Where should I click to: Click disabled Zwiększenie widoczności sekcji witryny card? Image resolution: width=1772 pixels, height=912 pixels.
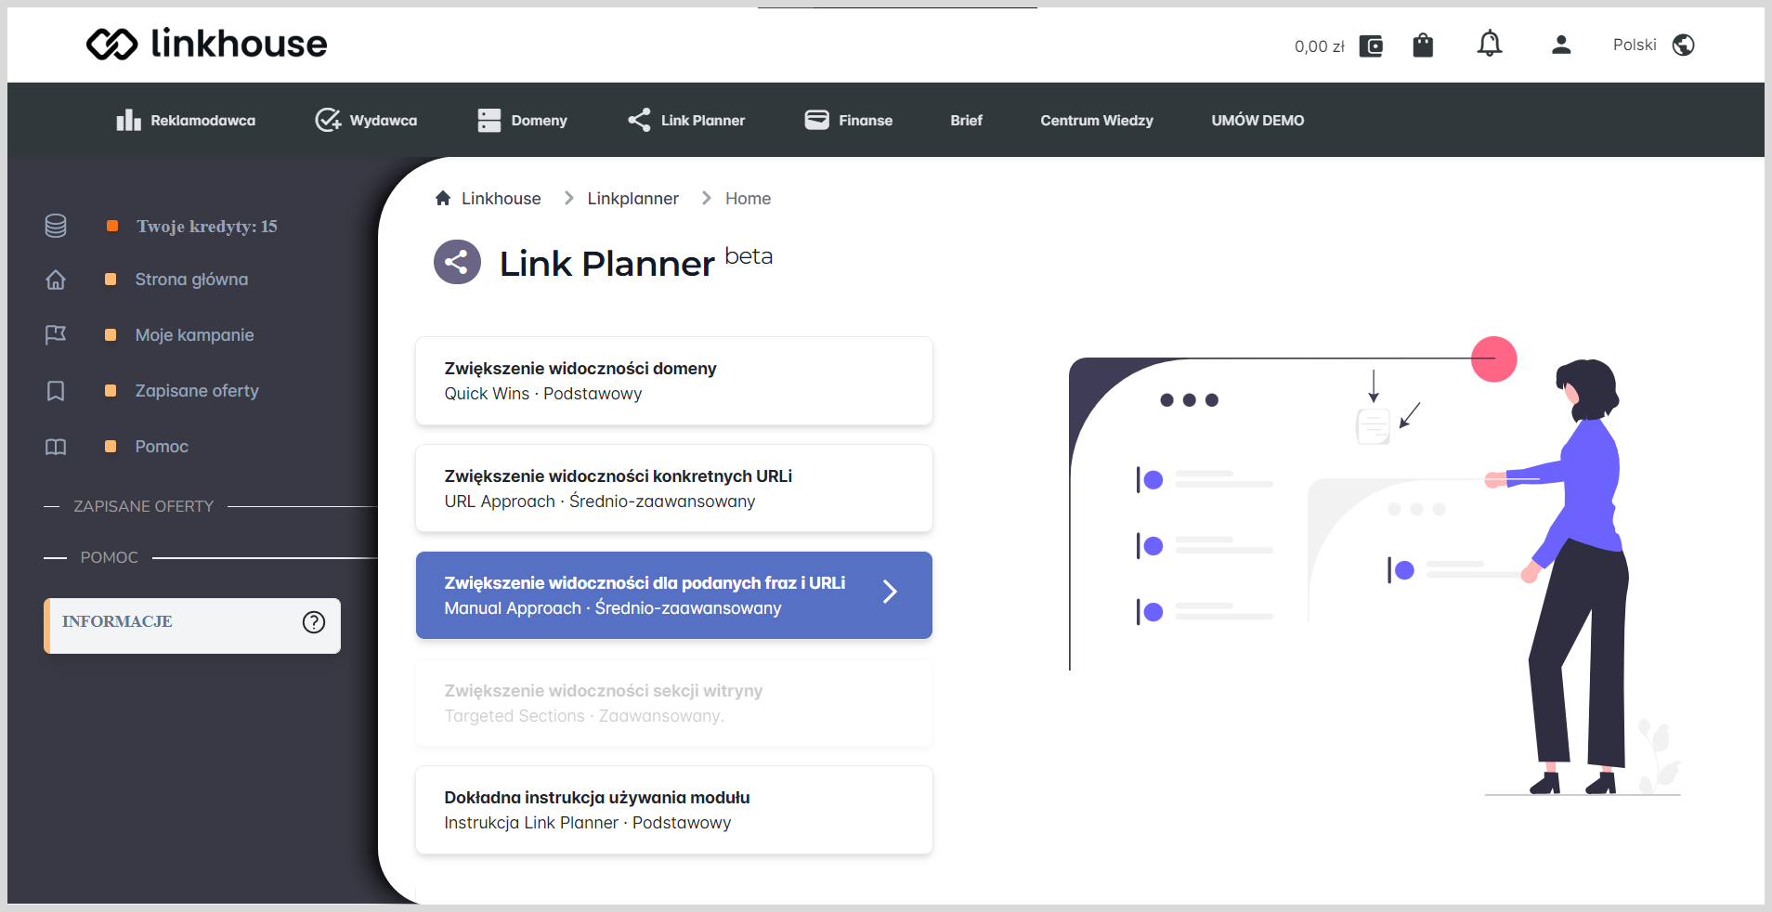pos(674,703)
